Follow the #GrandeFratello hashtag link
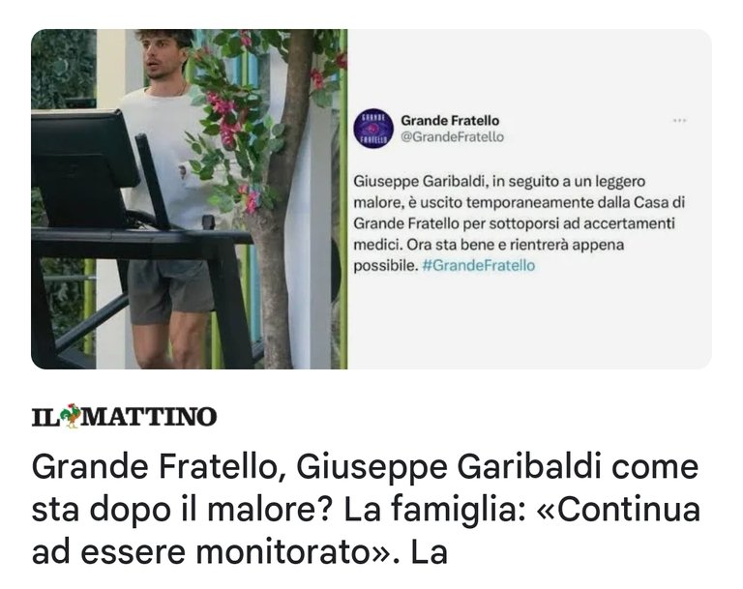Viewport: 743px width, 589px height. pos(478,265)
